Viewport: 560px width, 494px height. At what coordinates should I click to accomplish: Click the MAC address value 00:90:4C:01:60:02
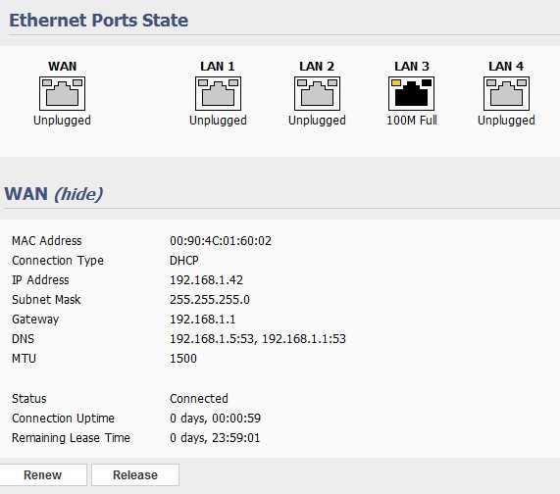(x=221, y=241)
